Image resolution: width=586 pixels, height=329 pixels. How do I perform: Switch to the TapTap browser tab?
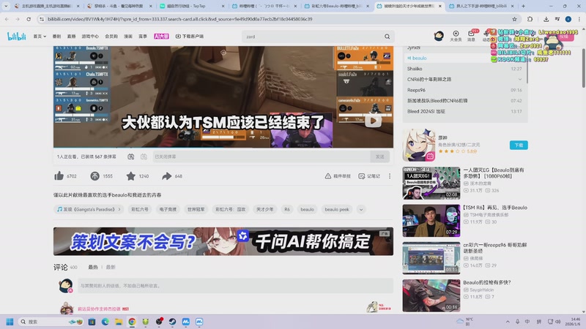192,6
